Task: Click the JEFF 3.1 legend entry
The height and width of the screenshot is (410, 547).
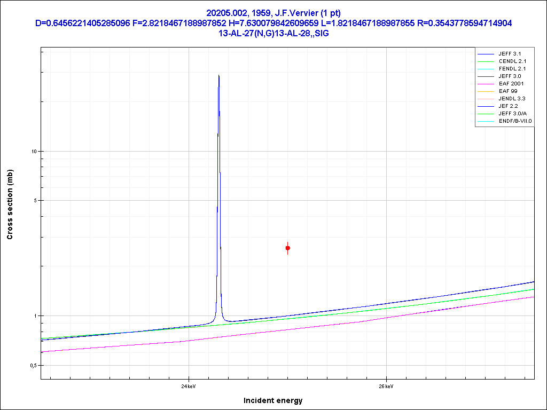Action: (x=509, y=54)
